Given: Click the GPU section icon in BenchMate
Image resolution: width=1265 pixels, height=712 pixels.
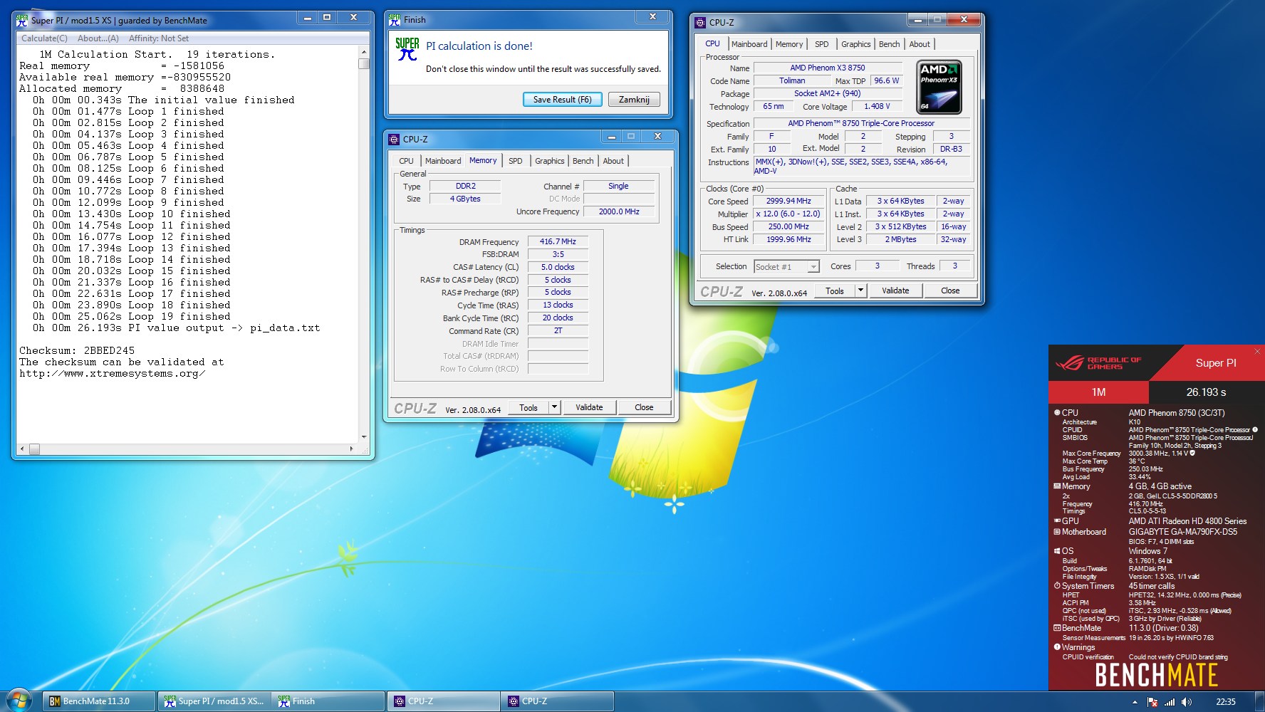Looking at the screenshot, I should click(x=1057, y=520).
